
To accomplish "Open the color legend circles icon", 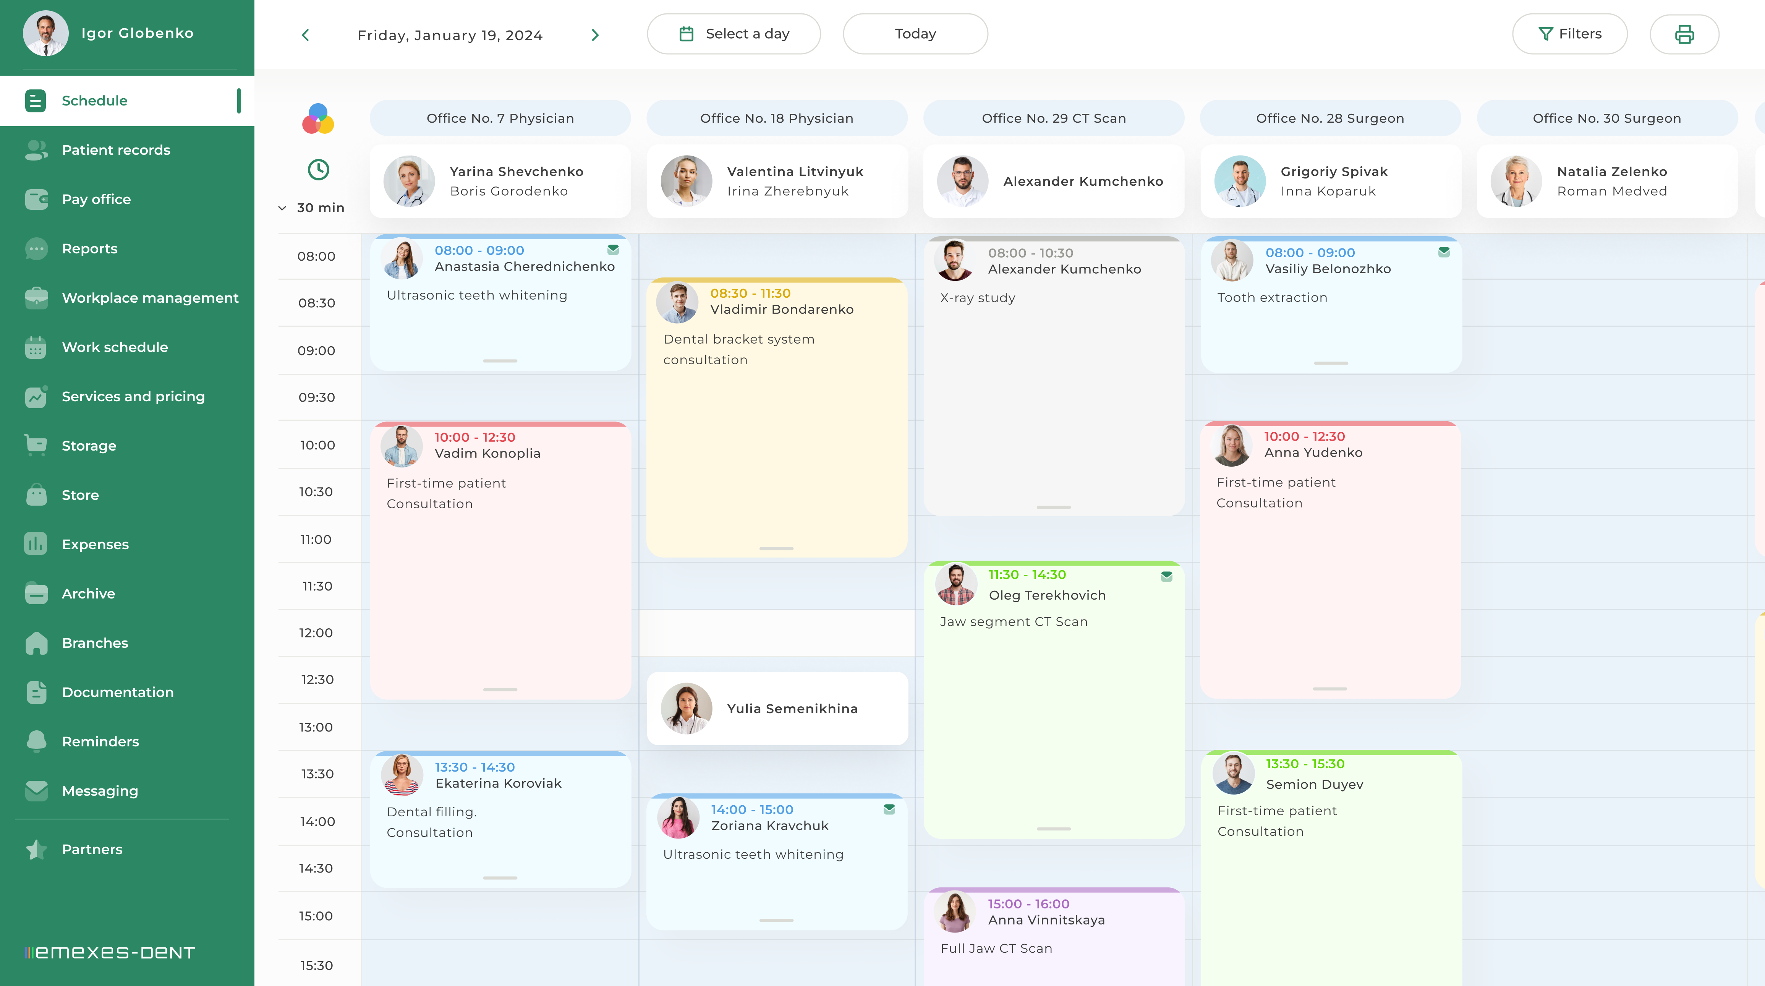I will point(318,119).
